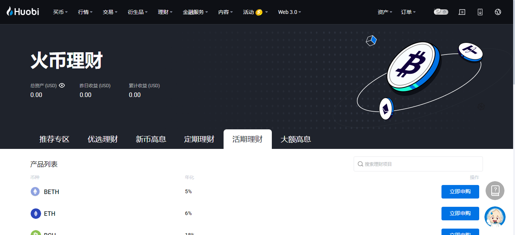515x235 pixels.
Task: Focus the 搜索理财项目 search field
Action: point(418,164)
